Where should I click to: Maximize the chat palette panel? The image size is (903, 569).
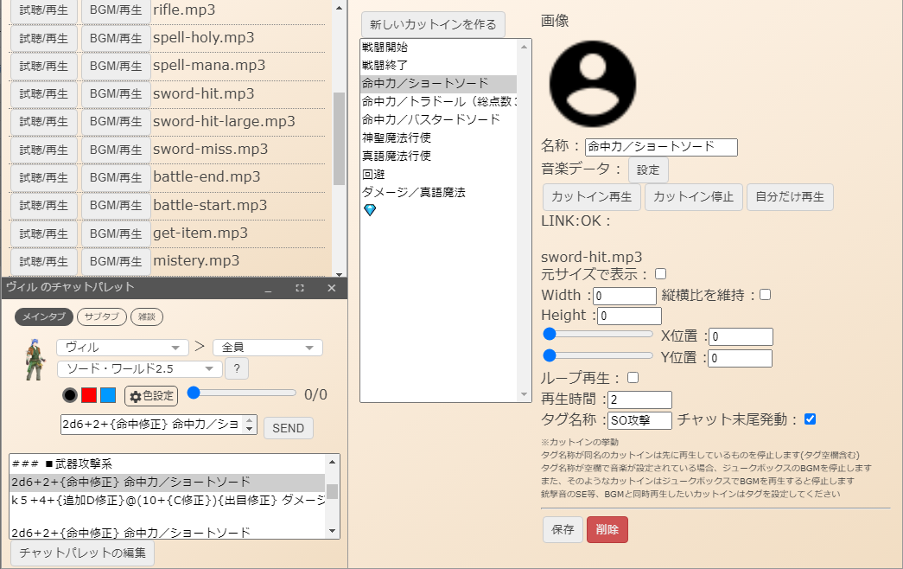(x=300, y=288)
